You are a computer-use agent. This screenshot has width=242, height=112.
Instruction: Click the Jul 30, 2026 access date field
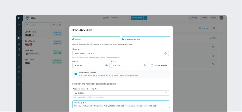[x=121, y=93]
